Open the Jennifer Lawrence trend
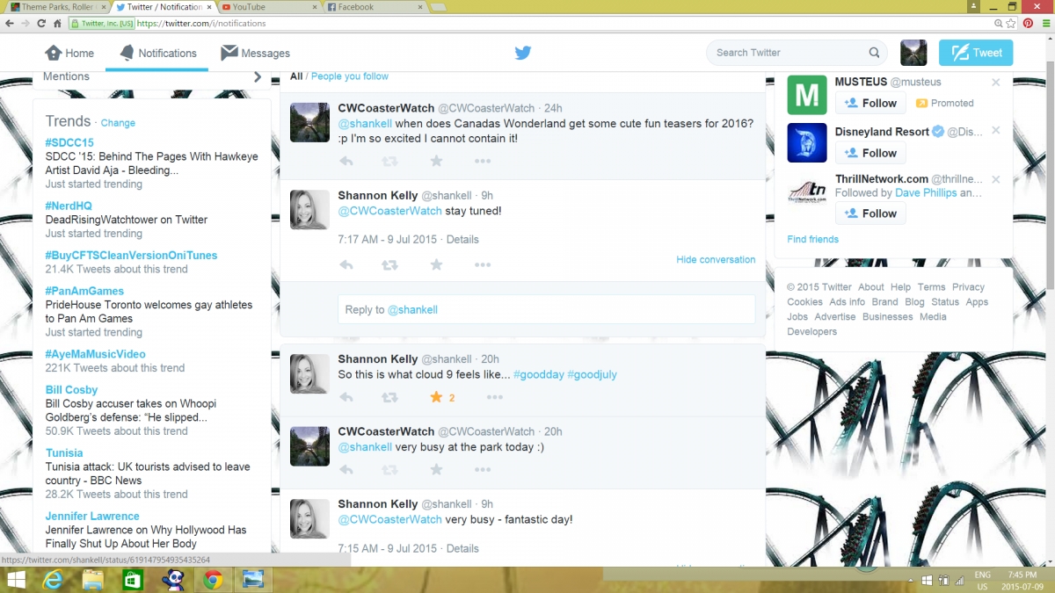Viewport: 1055px width, 593px height. coord(92,516)
